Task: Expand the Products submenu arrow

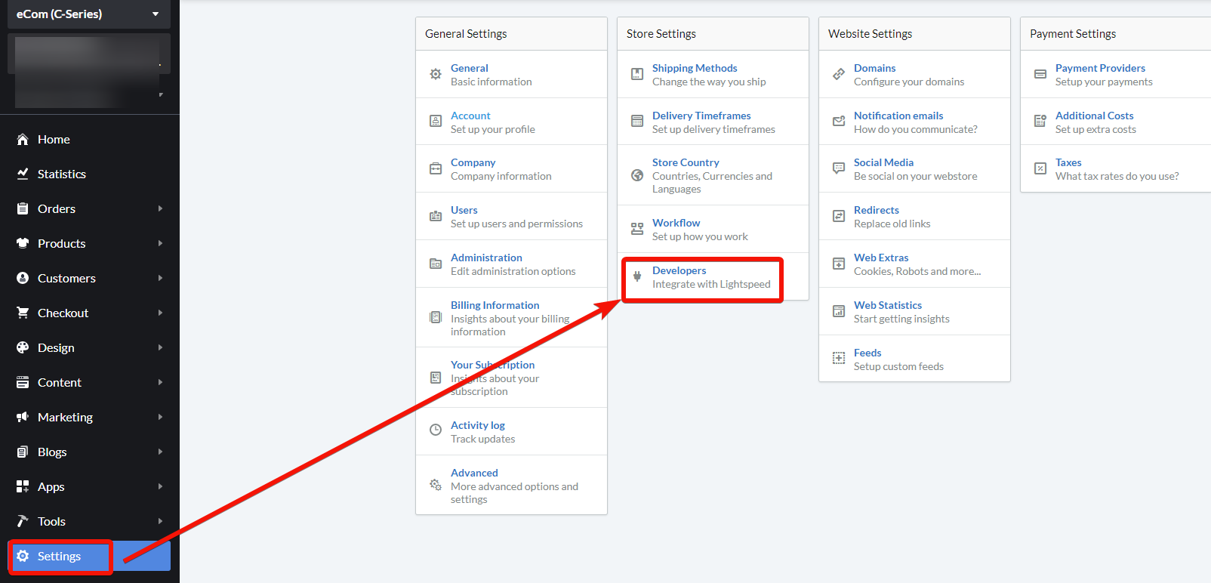Action: (160, 243)
